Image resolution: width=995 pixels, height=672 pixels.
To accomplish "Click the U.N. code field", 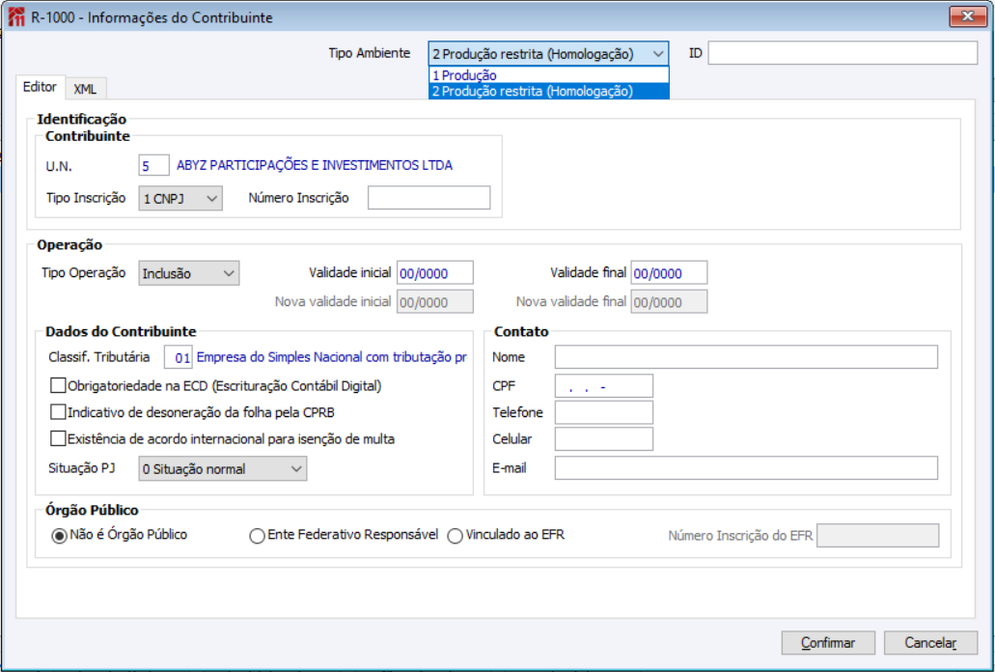I will pos(153,166).
